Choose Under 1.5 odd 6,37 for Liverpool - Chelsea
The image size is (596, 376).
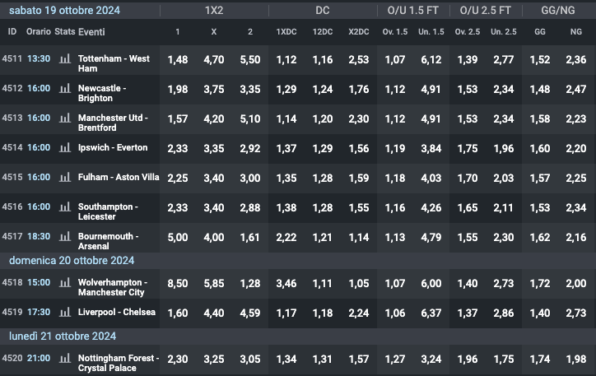click(x=431, y=313)
